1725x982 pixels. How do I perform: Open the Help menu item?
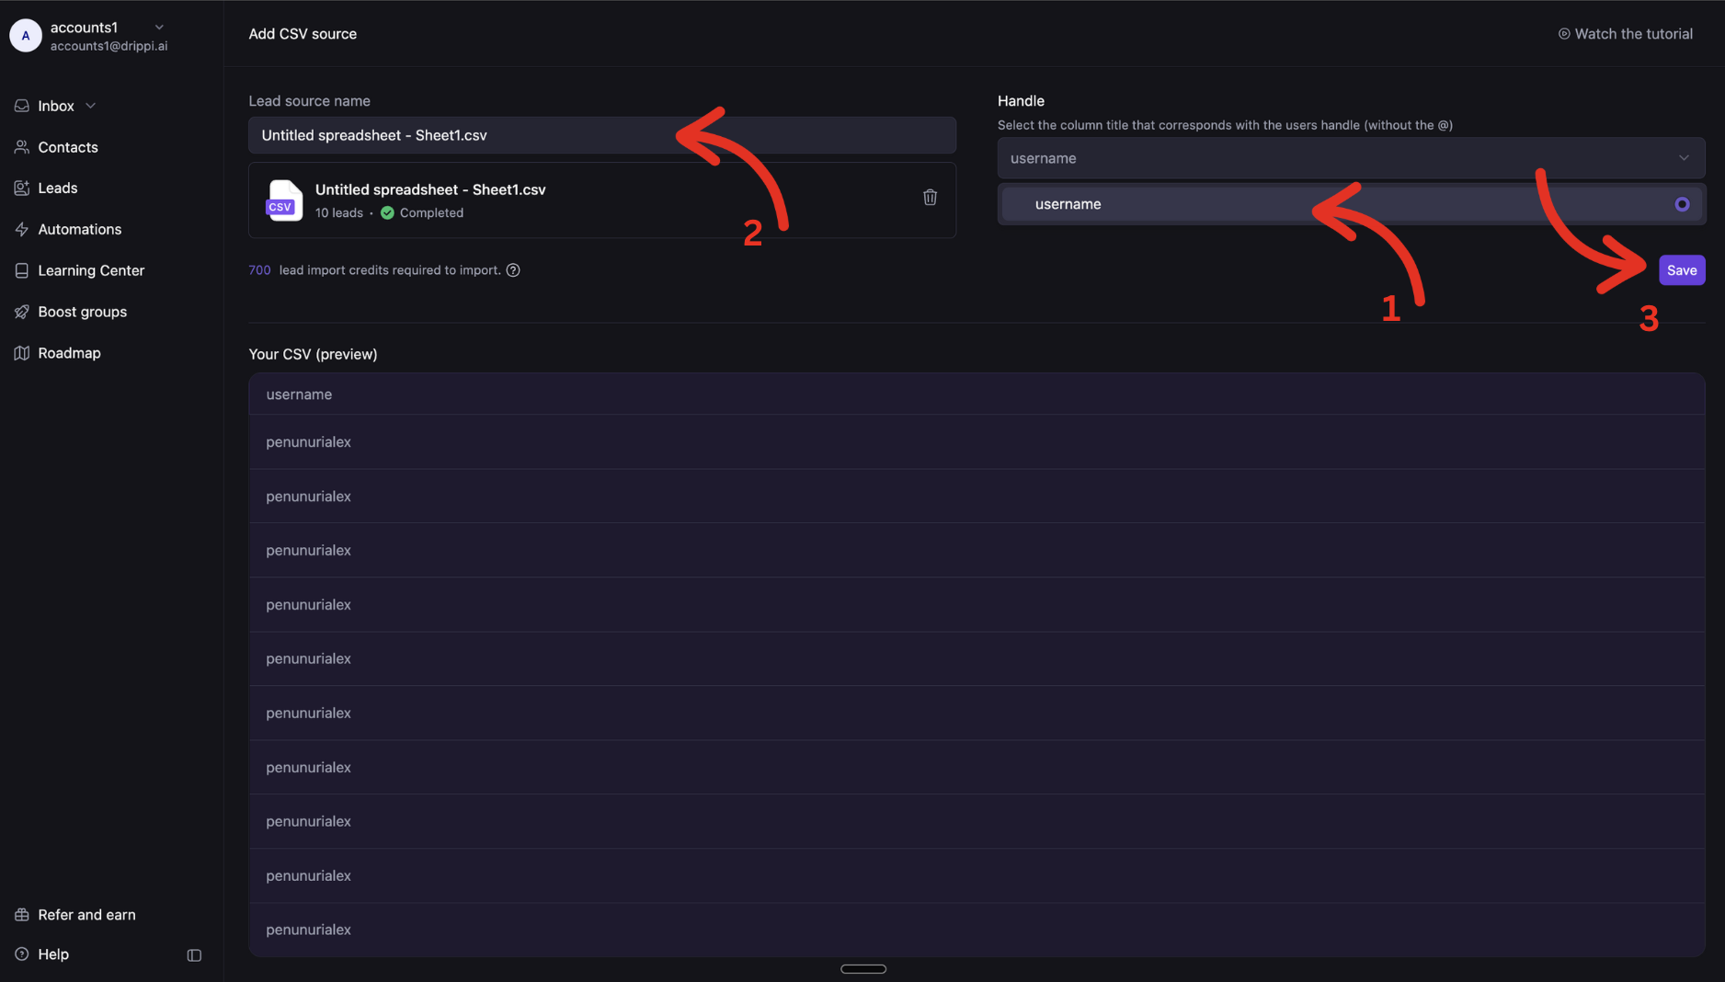click(x=52, y=953)
